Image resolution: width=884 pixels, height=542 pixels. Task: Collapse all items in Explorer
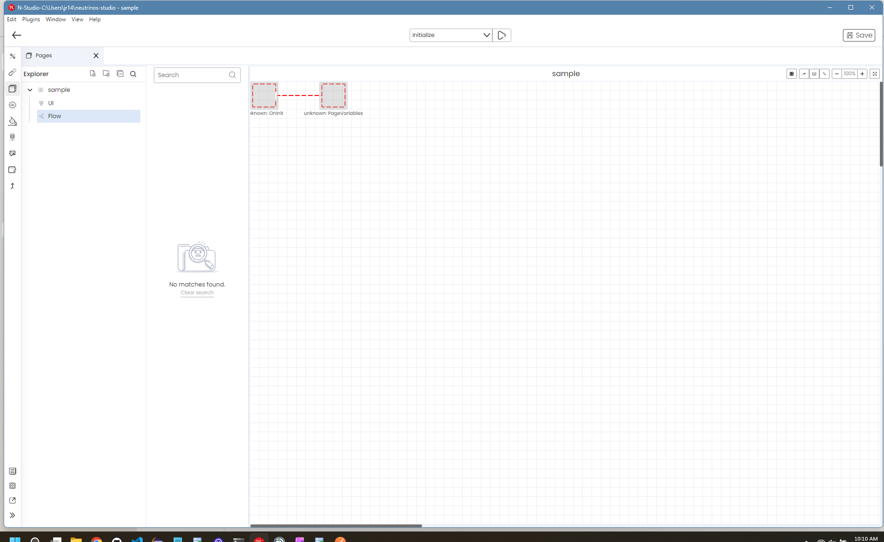tap(120, 74)
